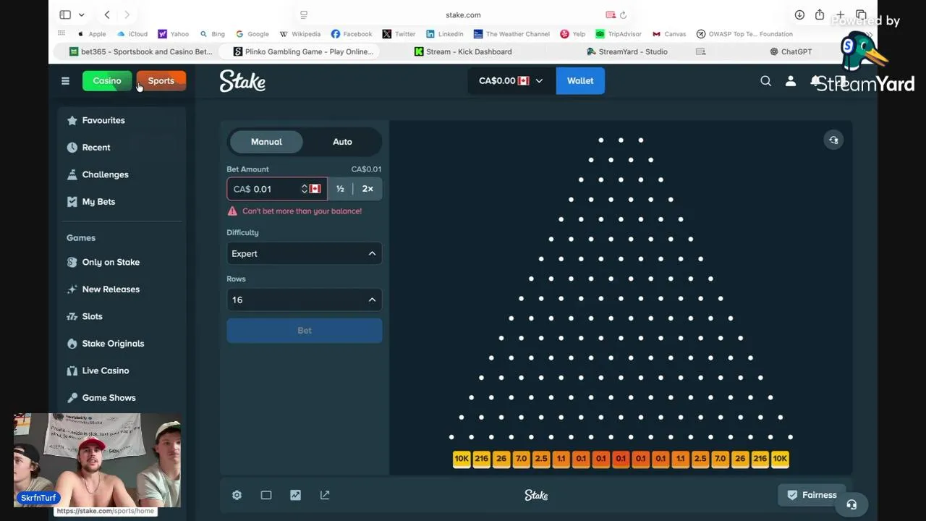Open the CA$0.00 balance currency dropdown
The height and width of the screenshot is (521, 926).
pyautogui.click(x=511, y=81)
